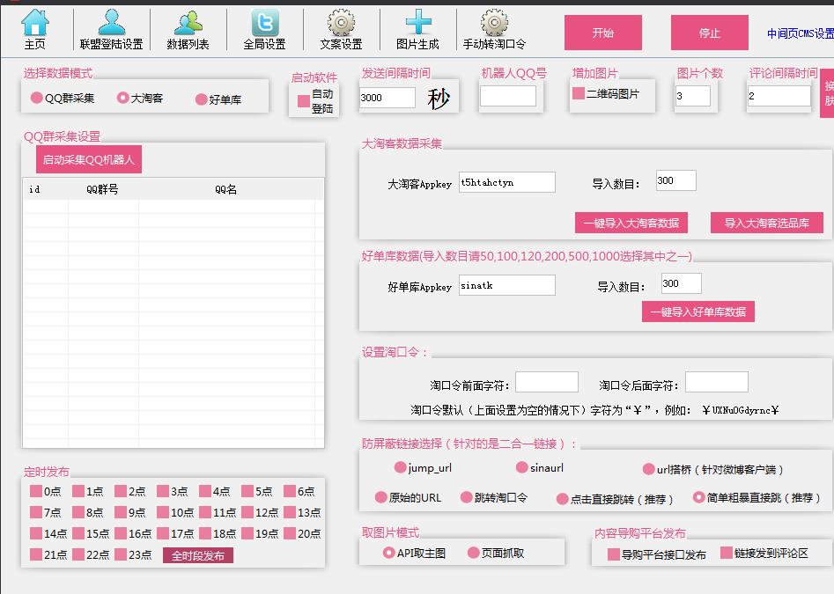Choose jump_url link option
834x594 pixels.
pyautogui.click(x=400, y=467)
